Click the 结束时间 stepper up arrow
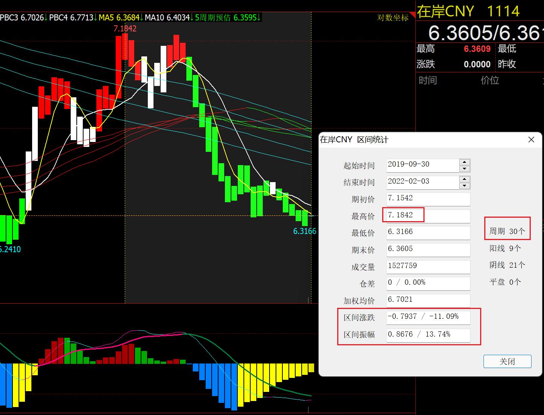This screenshot has width=544, height=415. [464, 180]
